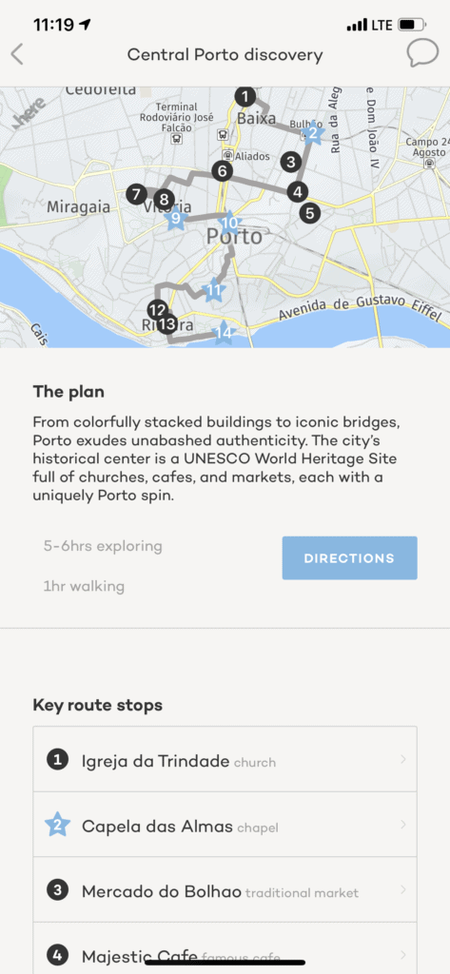Tap the Aliados metro station icon
The image size is (450, 974).
point(228,155)
